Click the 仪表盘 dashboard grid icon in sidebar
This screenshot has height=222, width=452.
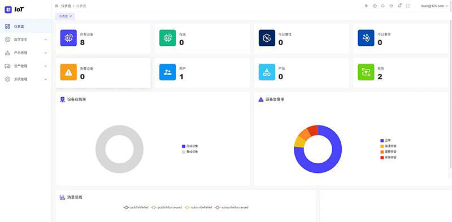8,26
